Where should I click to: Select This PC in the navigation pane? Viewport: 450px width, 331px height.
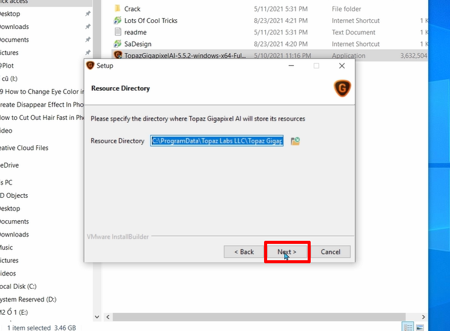[6, 182]
